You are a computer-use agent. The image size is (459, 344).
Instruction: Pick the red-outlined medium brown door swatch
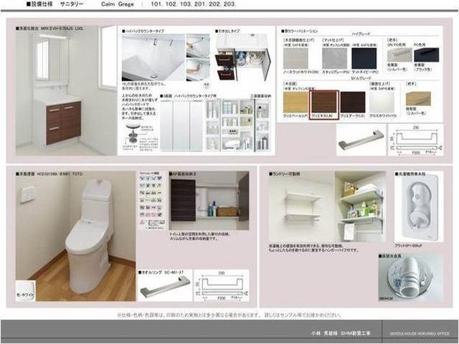point(324,102)
